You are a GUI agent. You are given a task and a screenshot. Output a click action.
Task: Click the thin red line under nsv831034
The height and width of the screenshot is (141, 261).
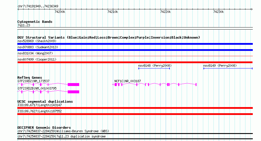135,56
